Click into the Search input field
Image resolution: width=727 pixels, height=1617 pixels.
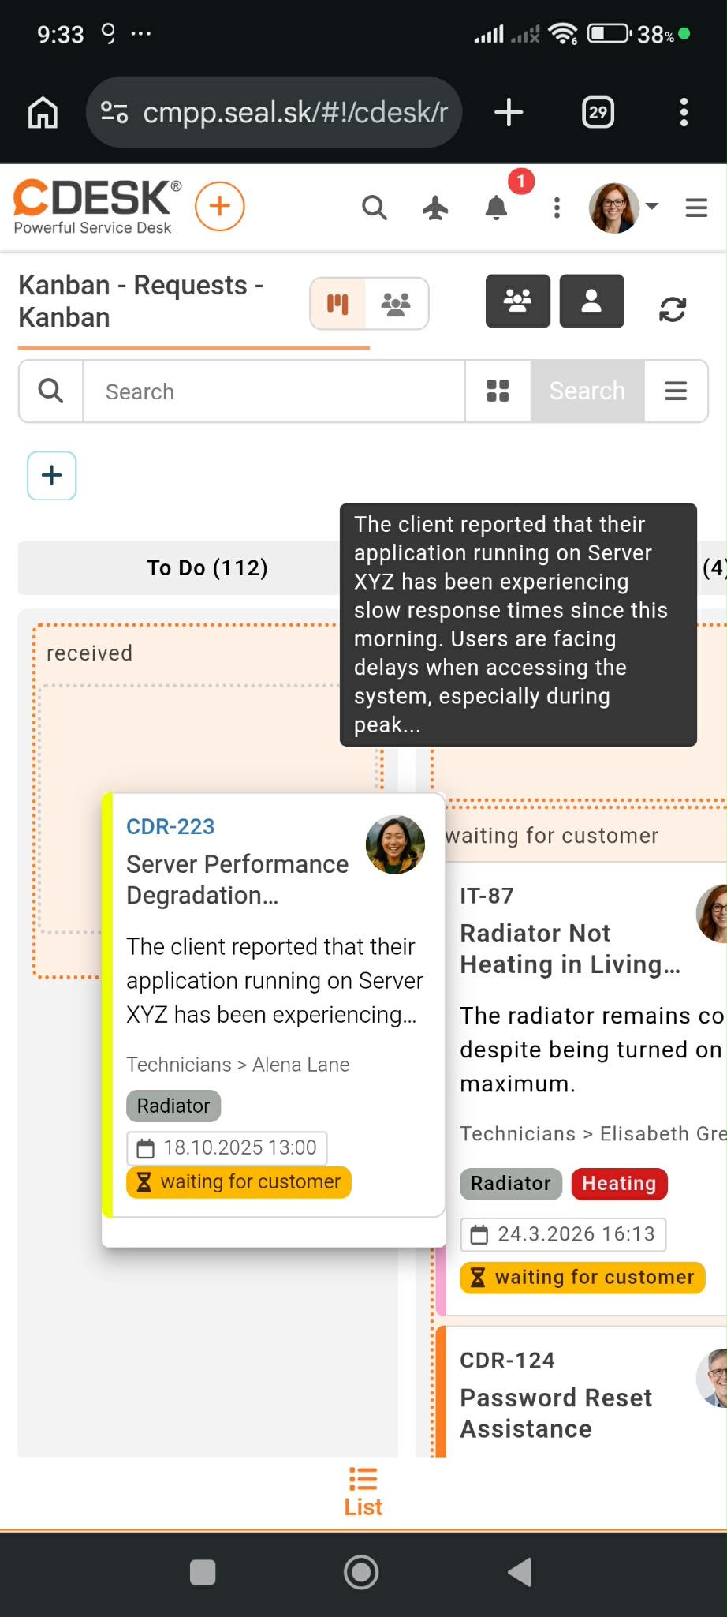274,391
